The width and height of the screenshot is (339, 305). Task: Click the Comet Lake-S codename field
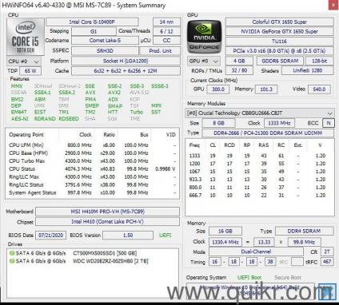point(105,41)
